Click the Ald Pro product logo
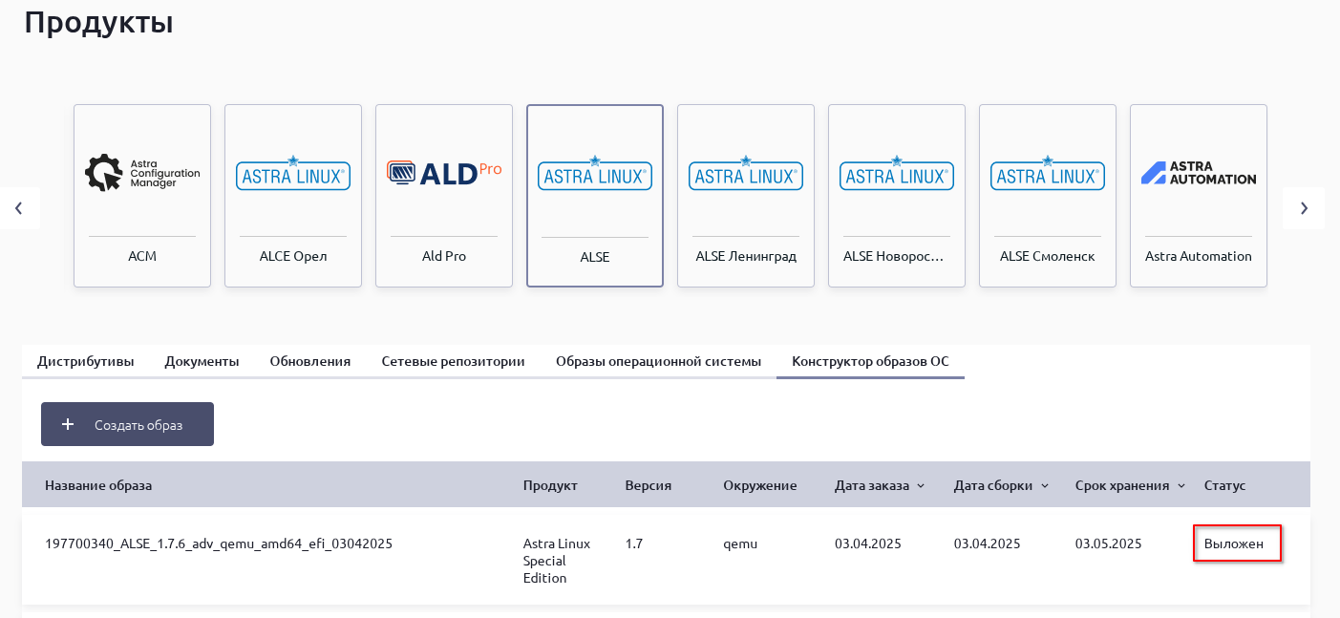This screenshot has height=618, width=1340. [444, 173]
